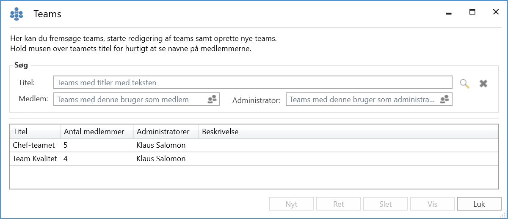
Task: Select the Chef-teamet row
Action: [x=34, y=145]
